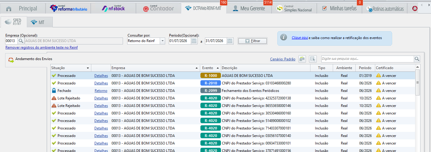Switch to Central Simples Nacional tab
431x152 pixels.
click(x=294, y=8)
